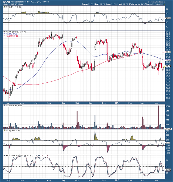The width and height of the screenshot is (173, 182).
Task: Click the 48.03 RSI value tag on right axis
Action: pos(168,18)
